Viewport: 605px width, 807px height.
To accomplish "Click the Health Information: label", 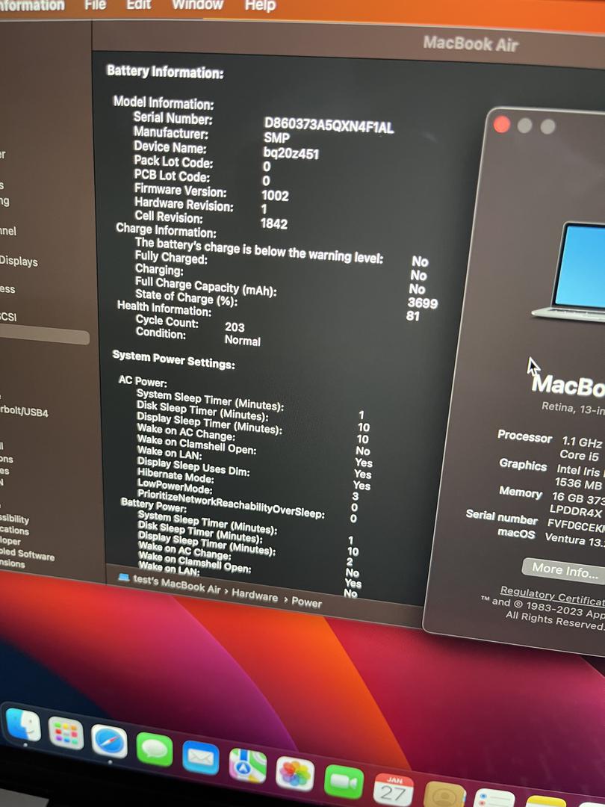I will point(164,309).
